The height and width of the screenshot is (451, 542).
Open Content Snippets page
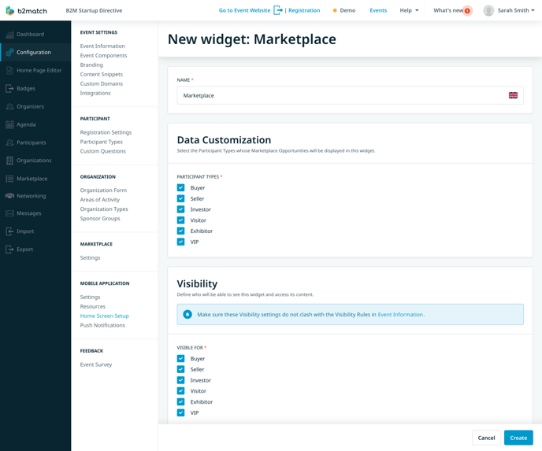point(102,74)
